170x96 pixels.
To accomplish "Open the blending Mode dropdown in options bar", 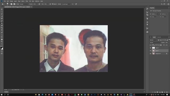I will (24, 4).
